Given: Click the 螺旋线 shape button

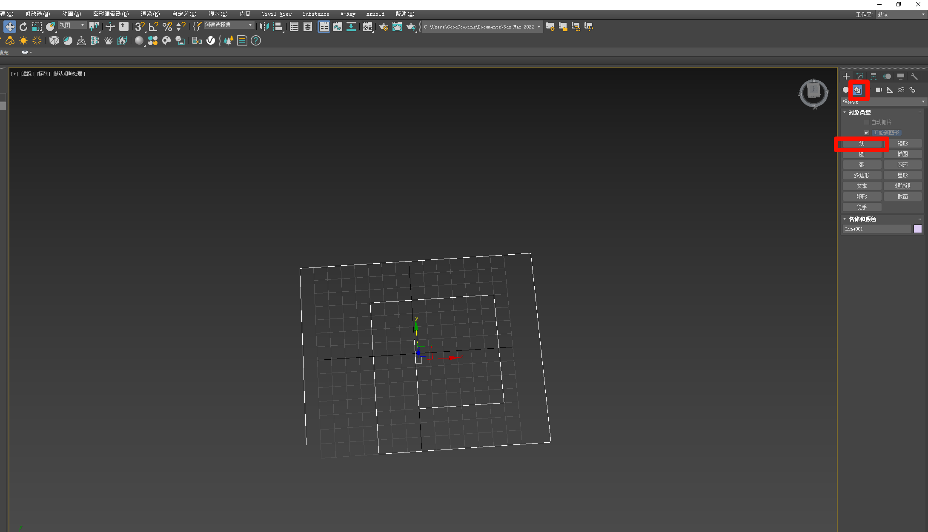Looking at the screenshot, I should pyautogui.click(x=902, y=186).
